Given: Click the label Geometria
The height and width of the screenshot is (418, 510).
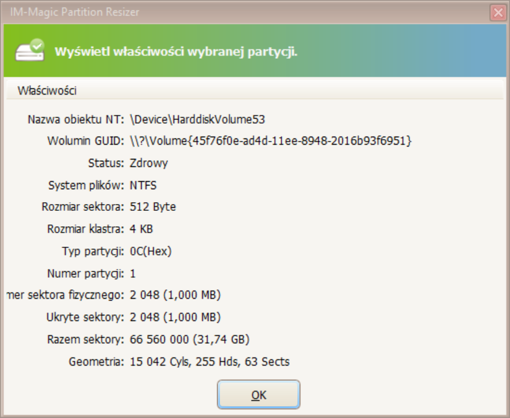Looking at the screenshot, I should (x=96, y=362).
